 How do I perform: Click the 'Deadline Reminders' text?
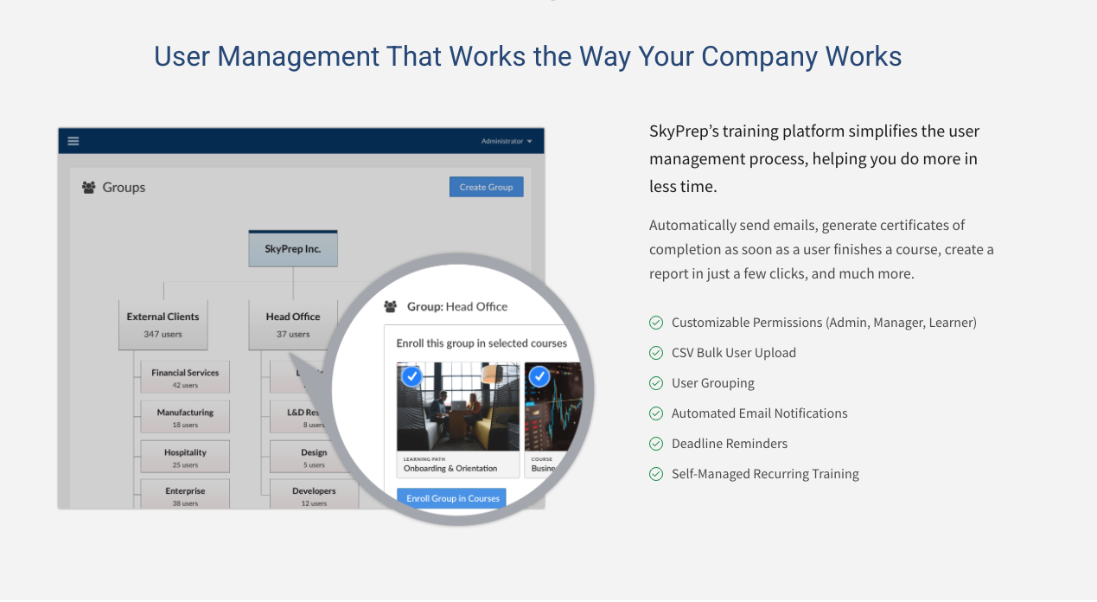click(730, 444)
